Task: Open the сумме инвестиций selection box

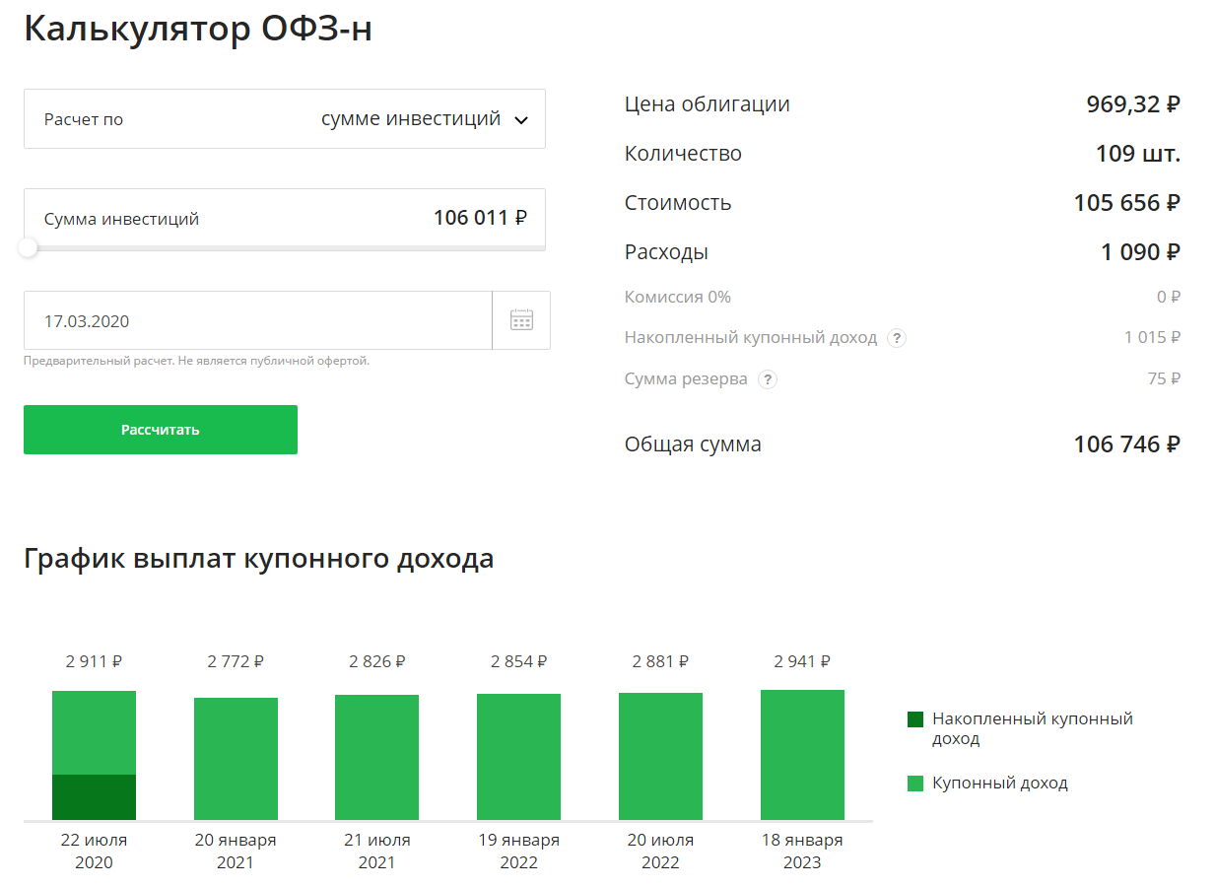Action: pos(410,119)
